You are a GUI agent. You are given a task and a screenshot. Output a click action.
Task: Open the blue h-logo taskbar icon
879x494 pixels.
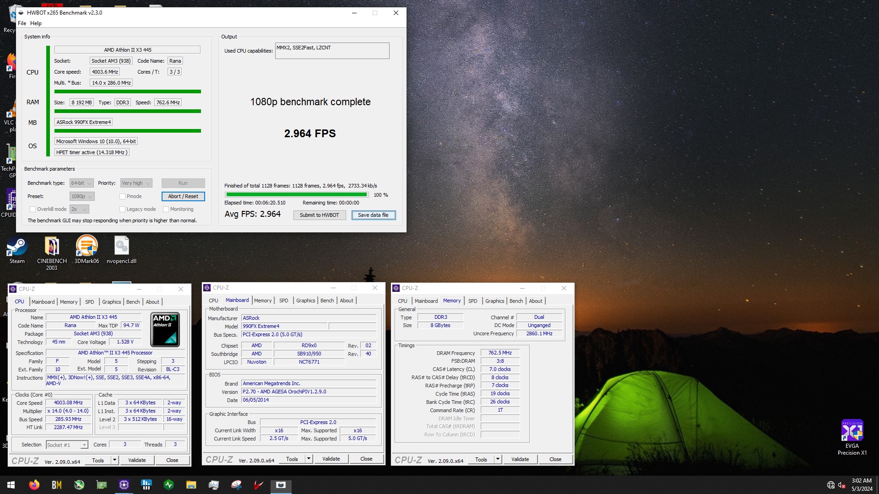coord(146,485)
